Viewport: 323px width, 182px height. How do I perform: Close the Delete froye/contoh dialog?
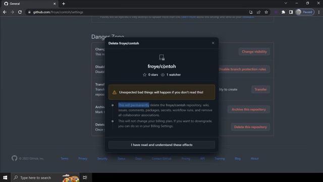213,43
